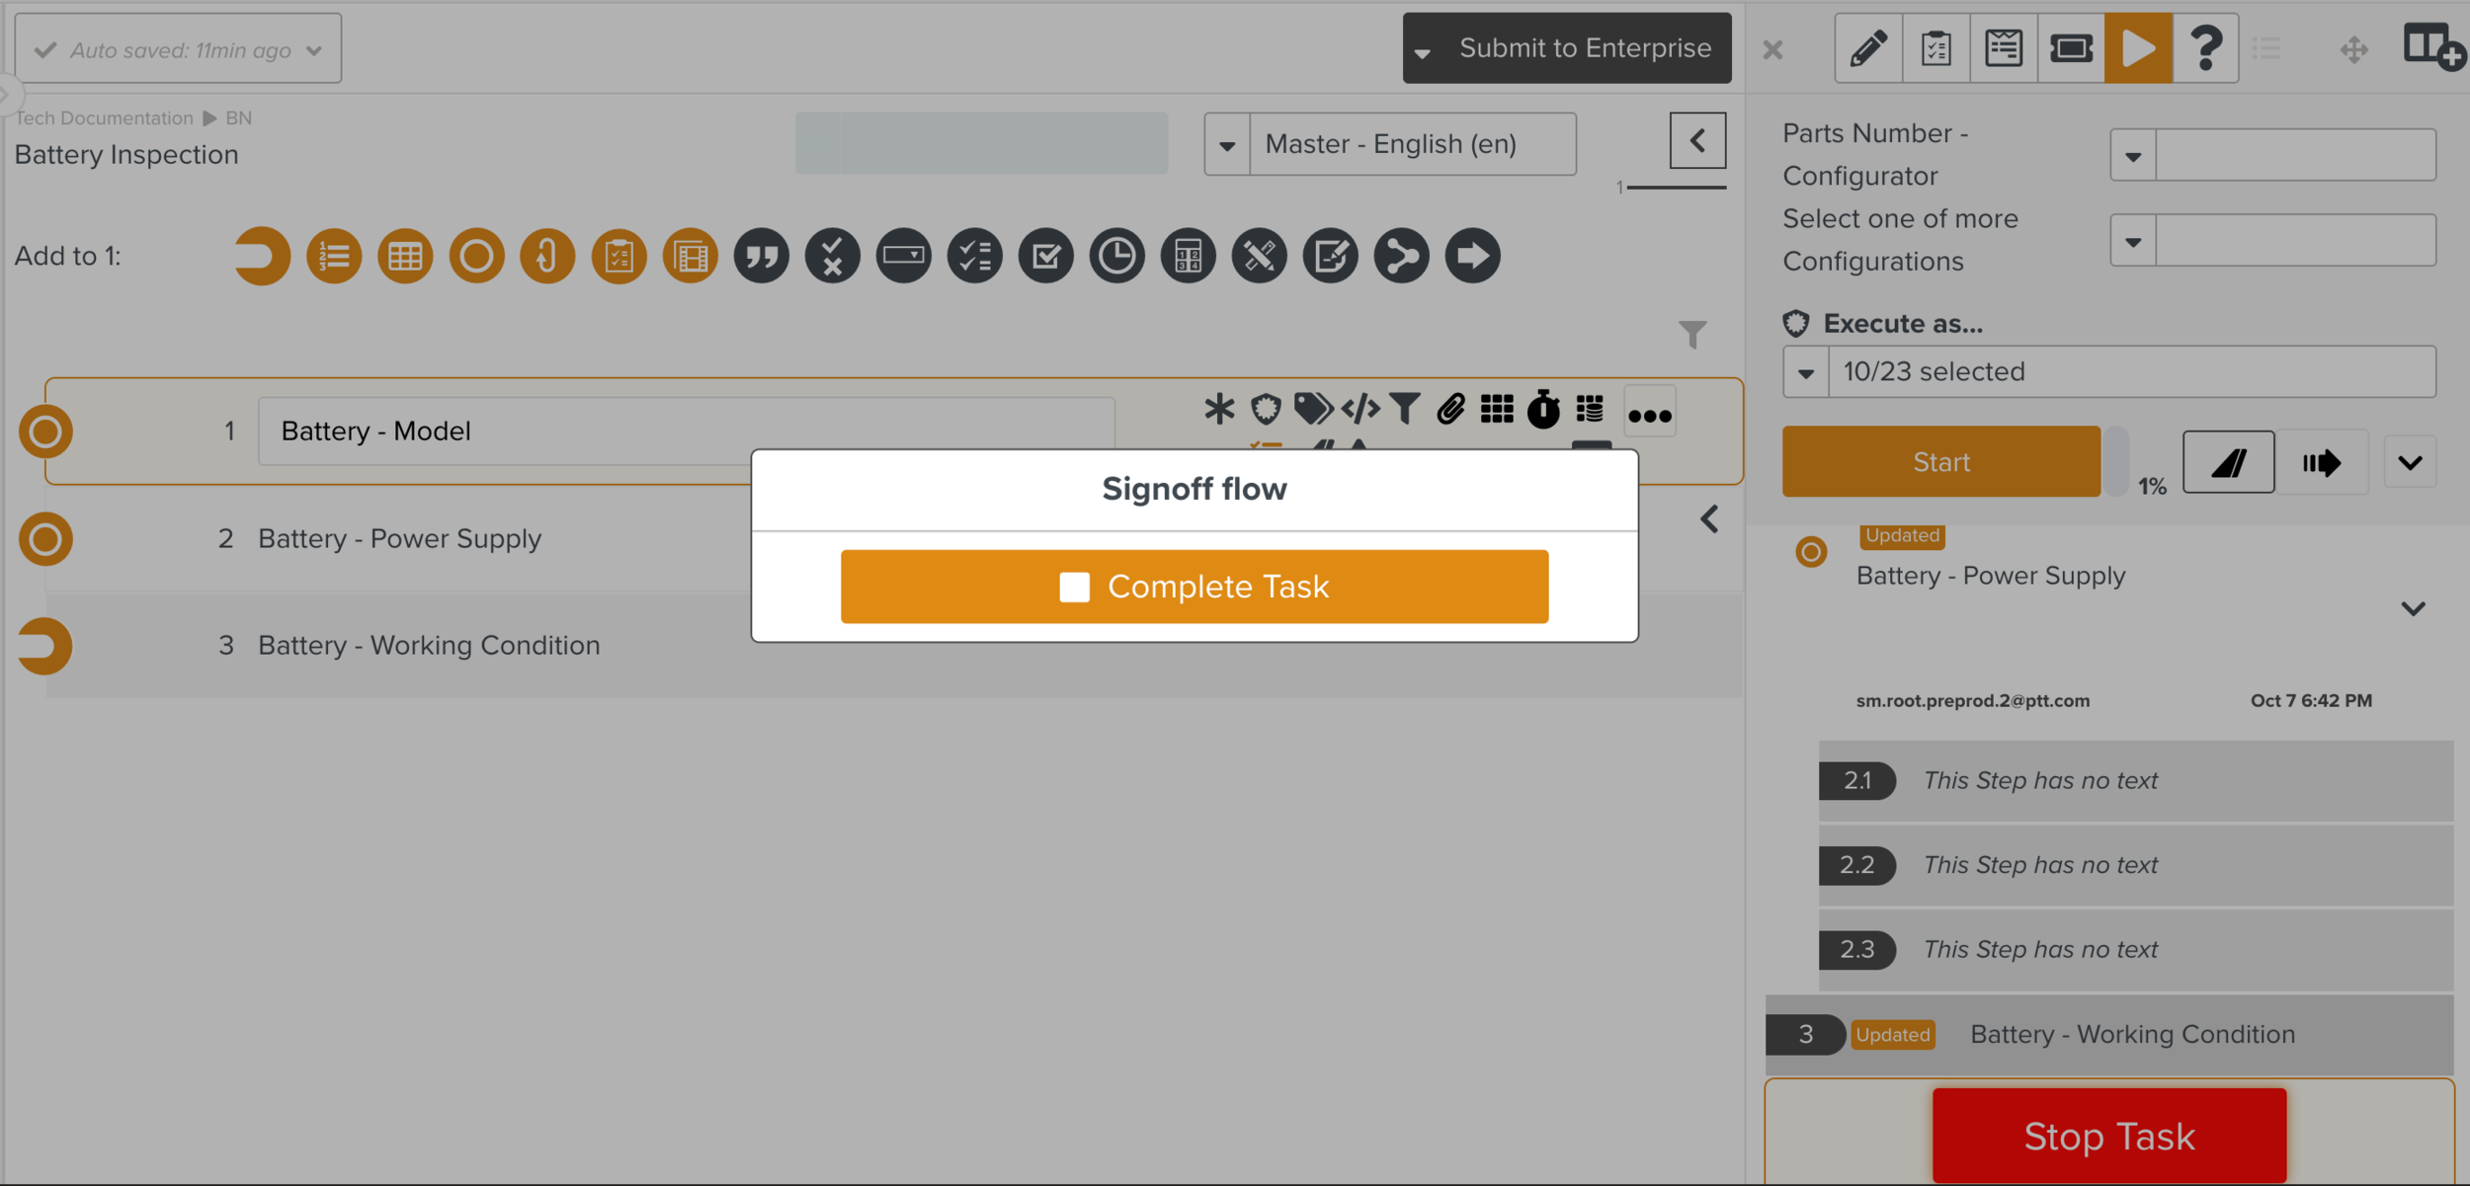Select the radio marker next to Battery - Model

(x=44, y=432)
